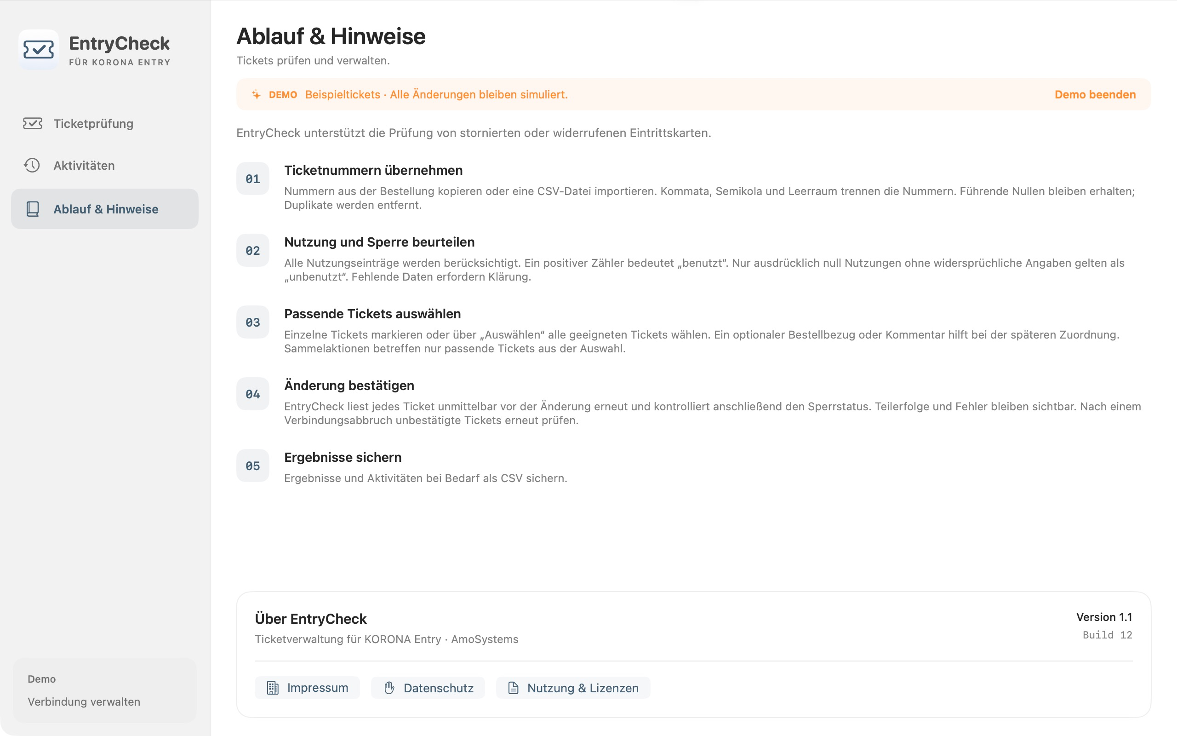Click the Aktivitäten history clock icon
The image size is (1177, 736).
pos(32,166)
